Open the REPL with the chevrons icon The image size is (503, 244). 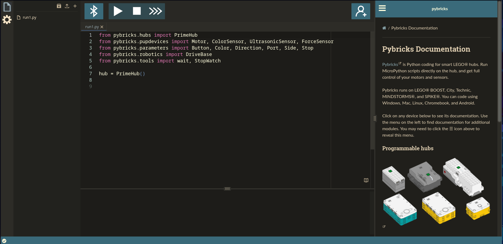[x=156, y=11]
